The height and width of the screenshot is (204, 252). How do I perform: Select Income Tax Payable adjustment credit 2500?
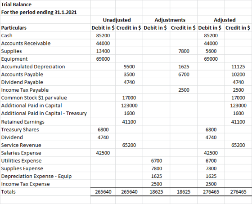pos(184,90)
